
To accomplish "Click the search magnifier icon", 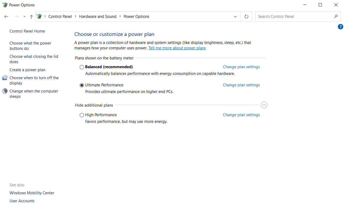I will point(336,17).
